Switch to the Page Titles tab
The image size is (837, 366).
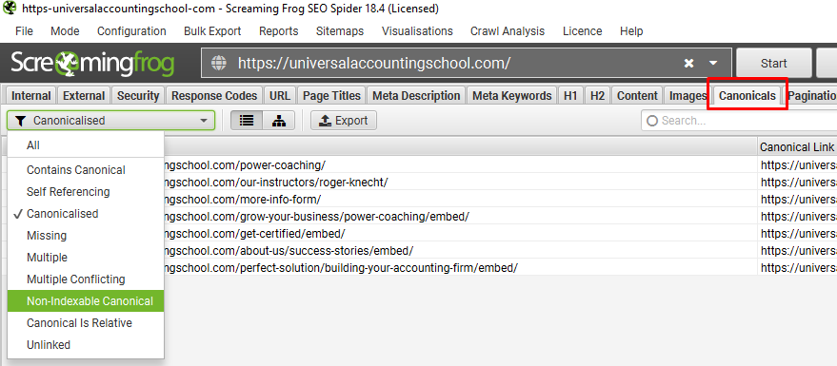coord(331,95)
